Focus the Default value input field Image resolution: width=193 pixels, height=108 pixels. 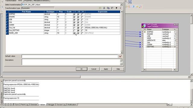(x=70, y=56)
